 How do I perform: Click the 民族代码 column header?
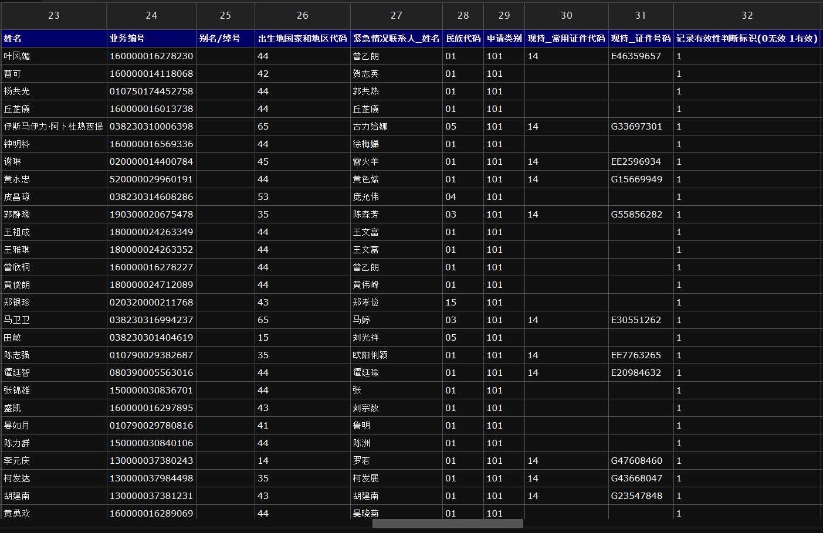463,38
